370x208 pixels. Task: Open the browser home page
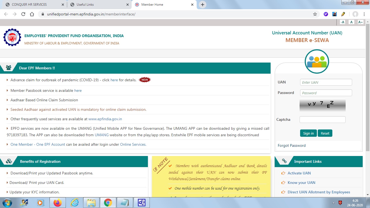(32, 14)
